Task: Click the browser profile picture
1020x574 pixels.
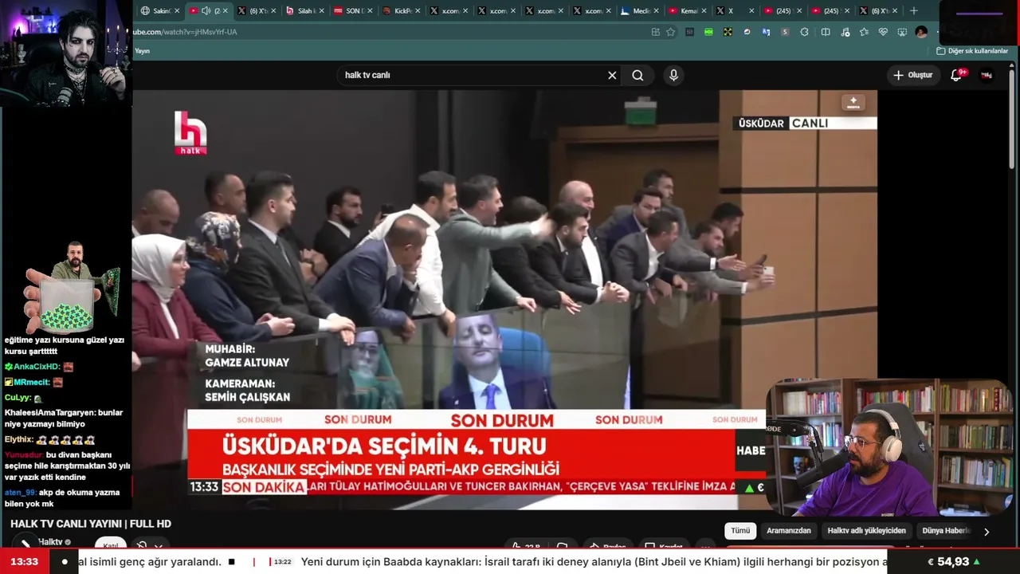Action: pyautogui.click(x=921, y=32)
